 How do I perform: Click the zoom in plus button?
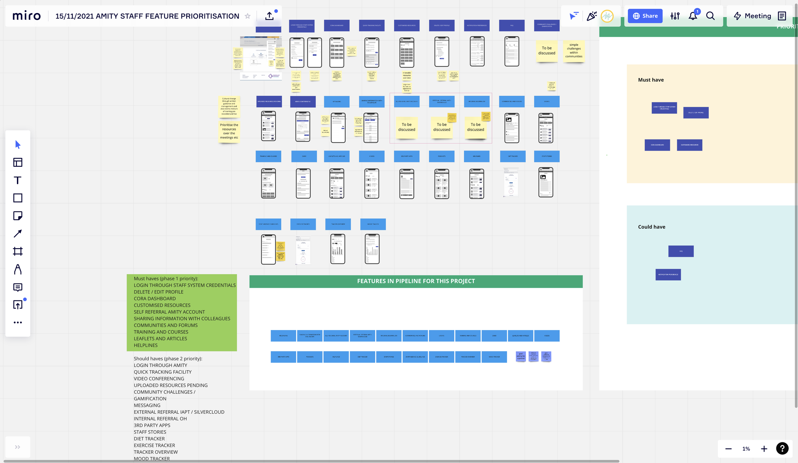pyautogui.click(x=764, y=449)
